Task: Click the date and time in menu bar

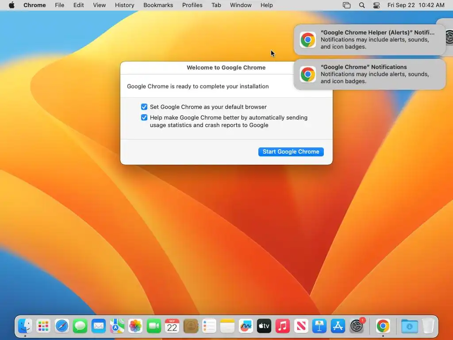Action: click(x=416, y=5)
